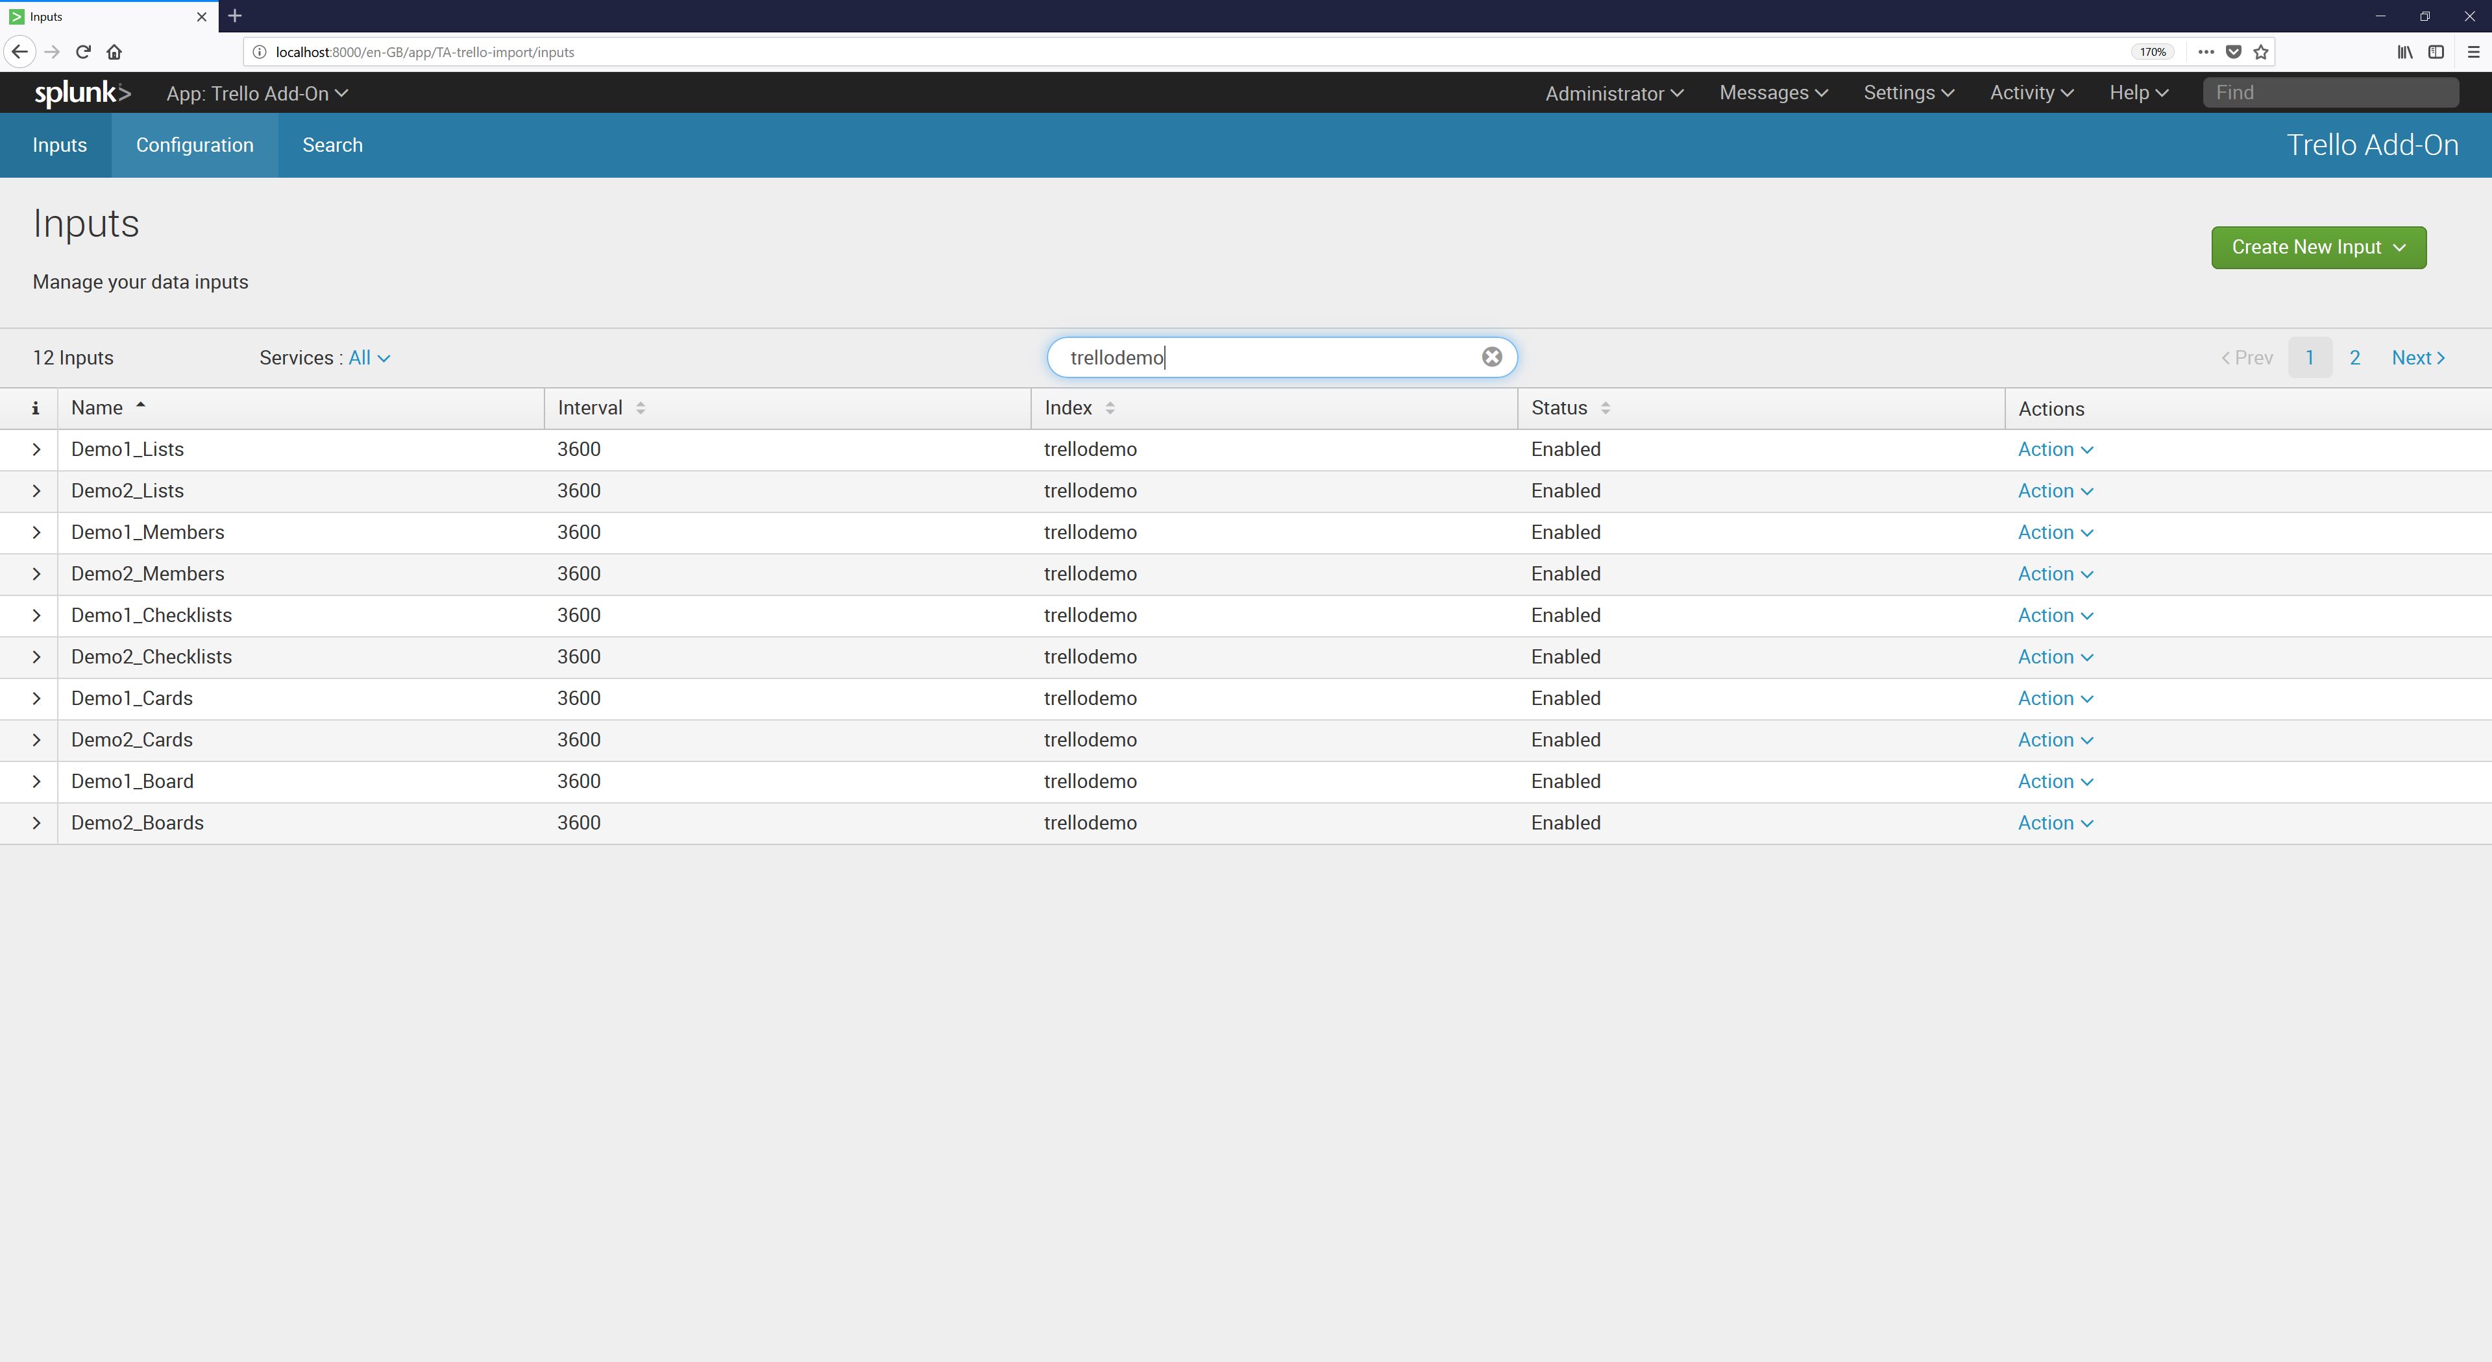Screen dimensions: 2492x1362
Task: Open Action dropdown for Demo1_Members
Action: click(x=2055, y=532)
